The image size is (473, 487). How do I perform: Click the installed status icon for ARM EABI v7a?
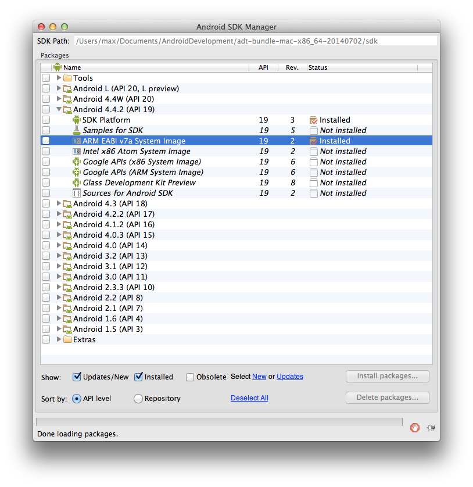313,141
